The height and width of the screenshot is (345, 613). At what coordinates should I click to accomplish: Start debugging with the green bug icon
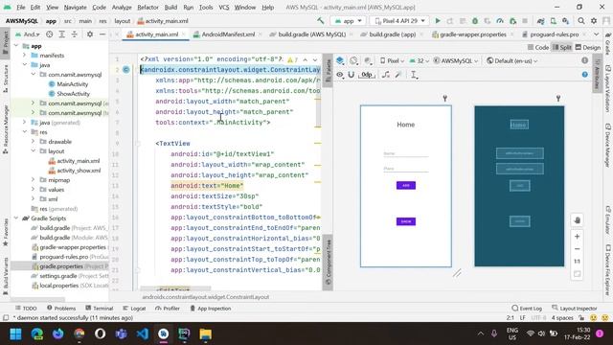coord(475,21)
